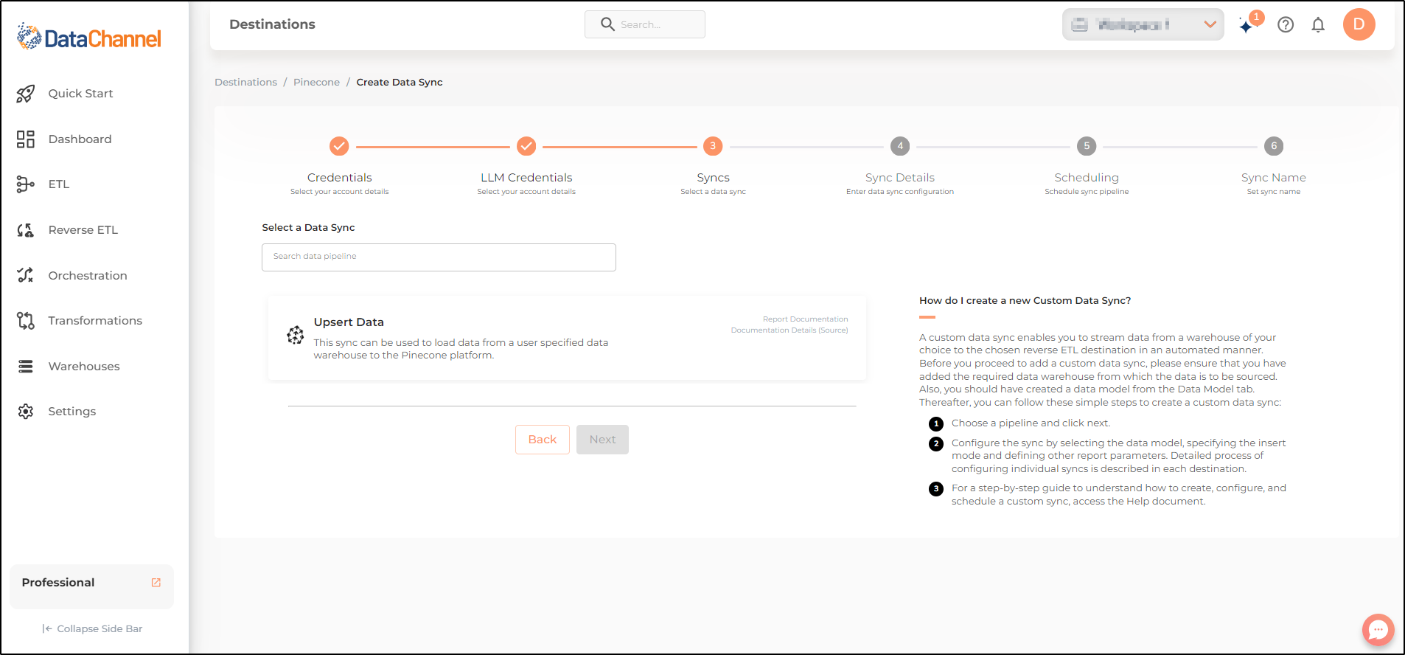Click step 5 Scheduling circle

1087,146
